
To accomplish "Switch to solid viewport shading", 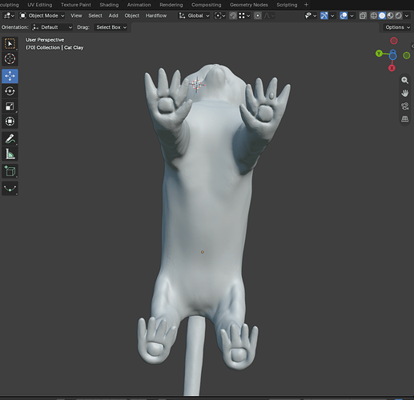I will tap(382, 16).
